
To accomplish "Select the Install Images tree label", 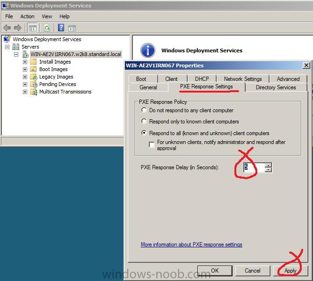I will [x=55, y=62].
